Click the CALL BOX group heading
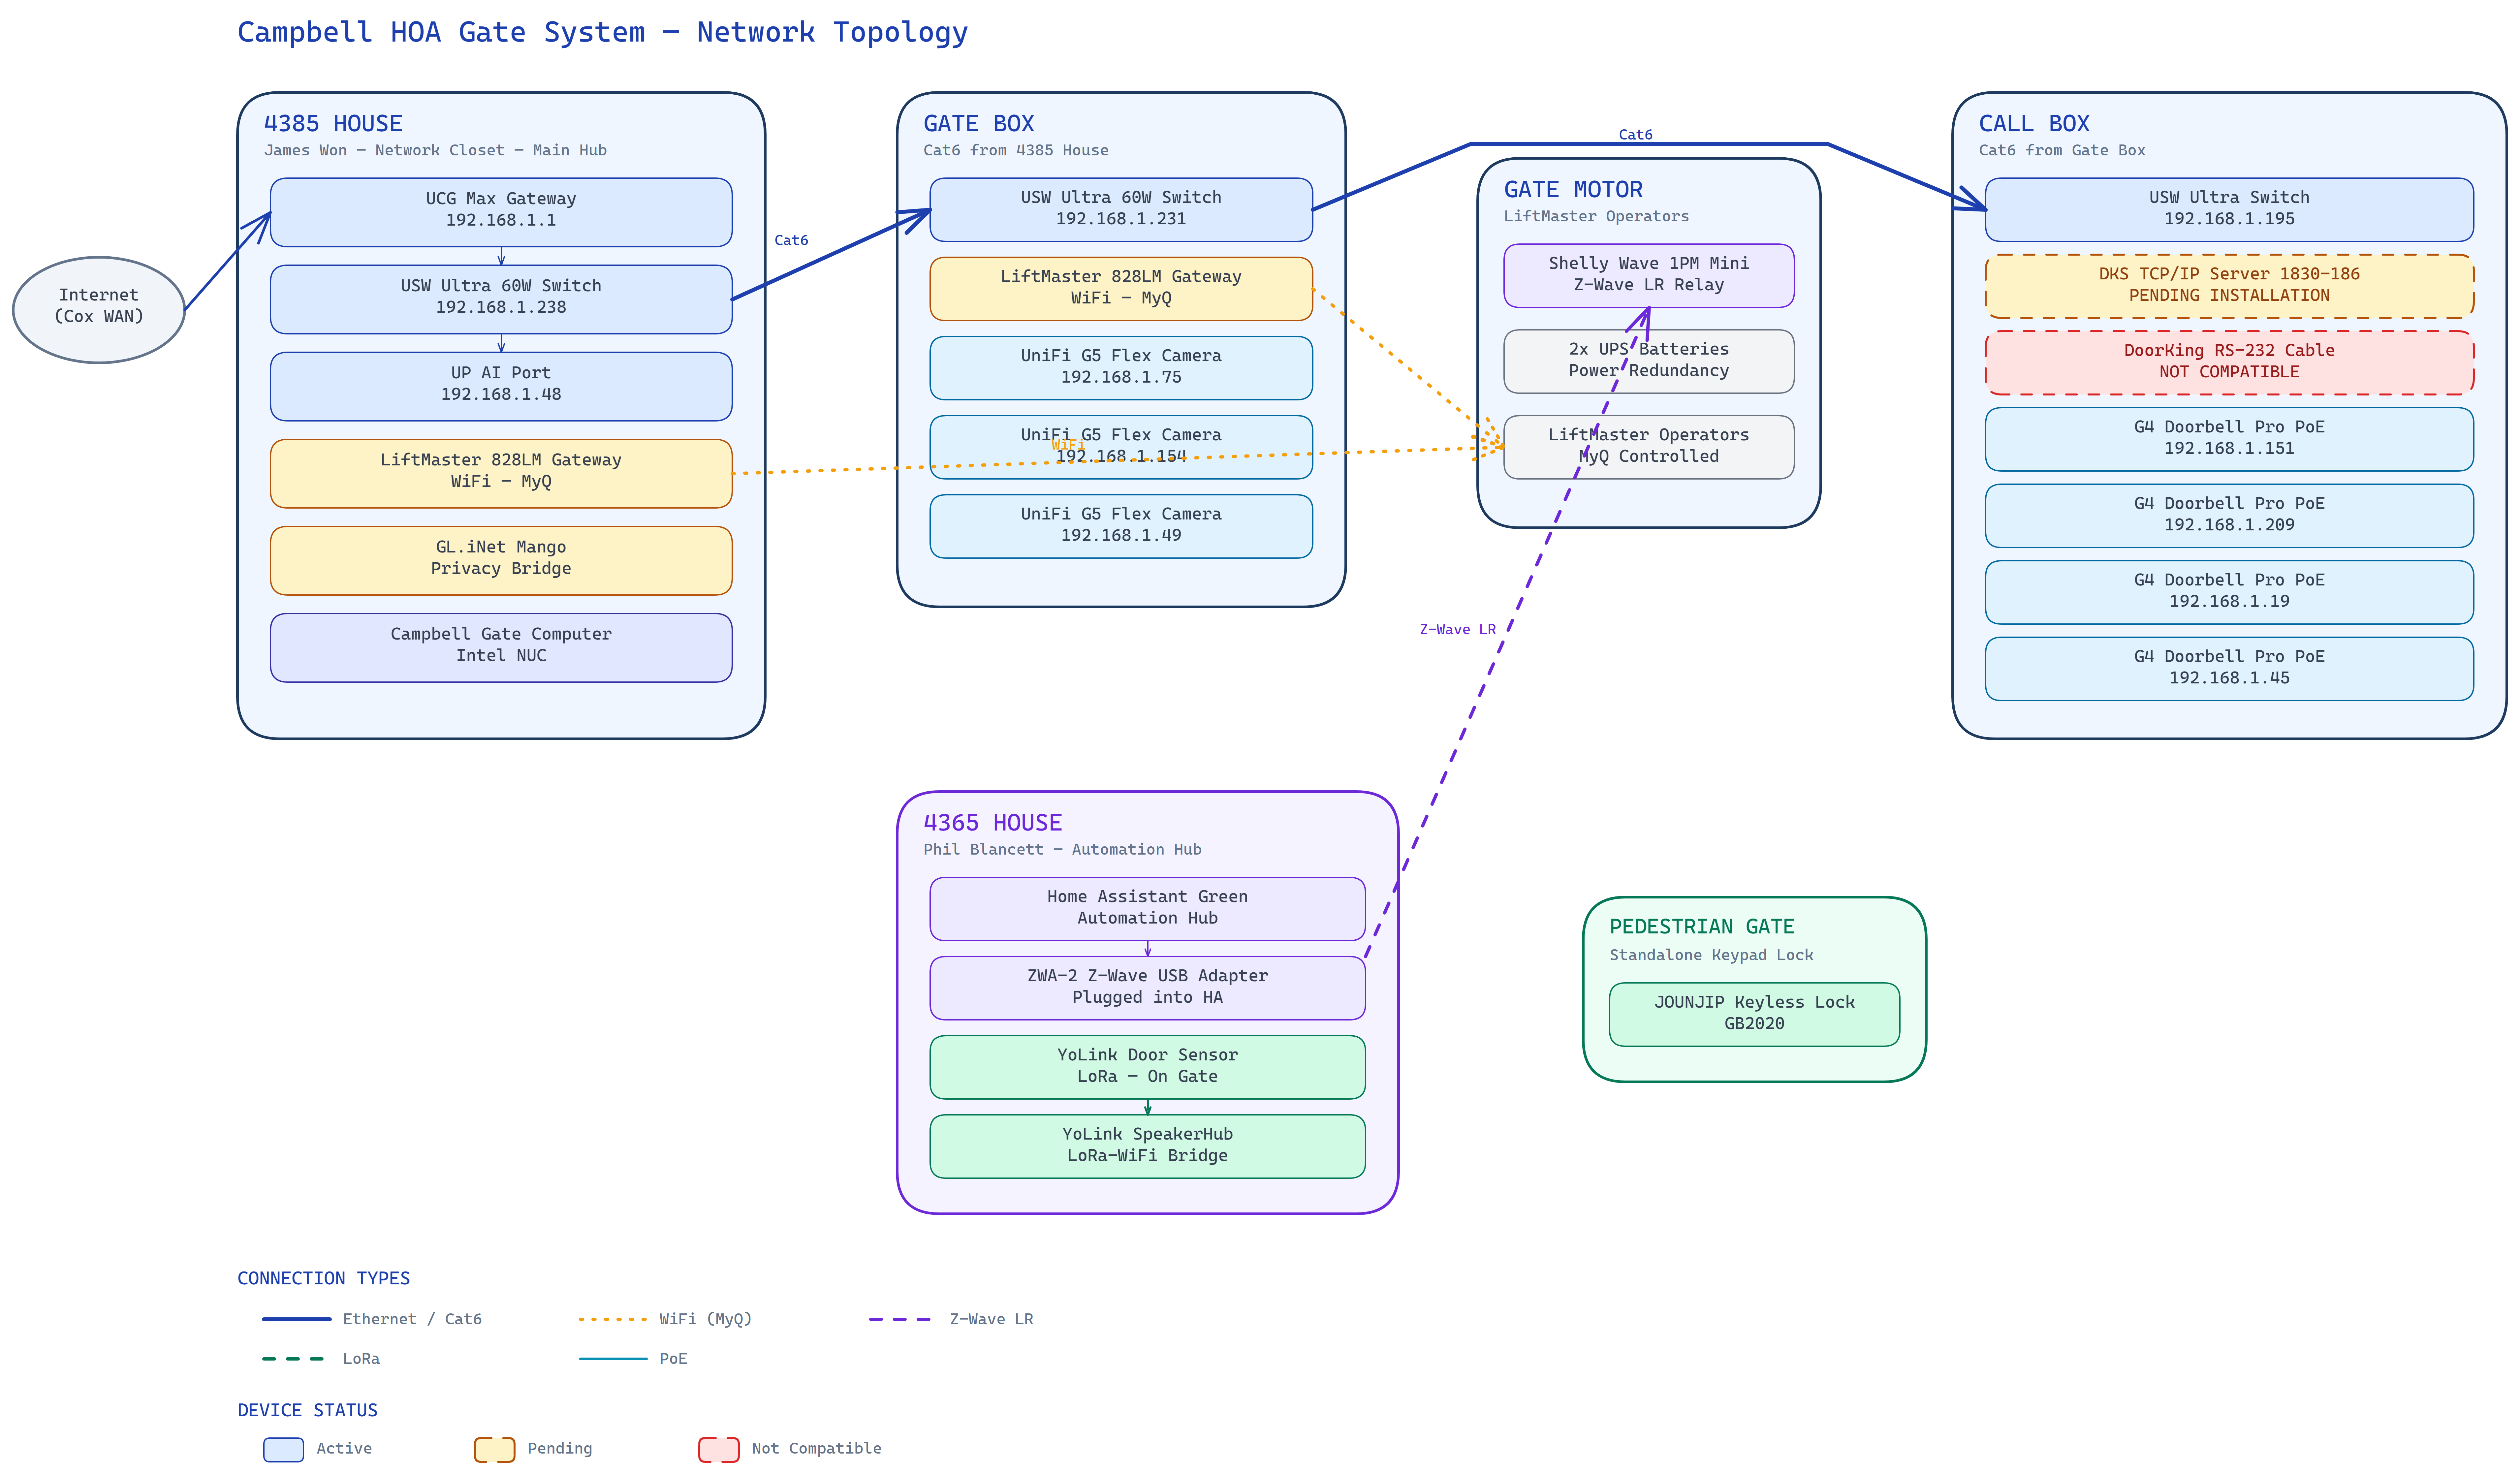The image size is (2520, 1475). [x=2034, y=124]
